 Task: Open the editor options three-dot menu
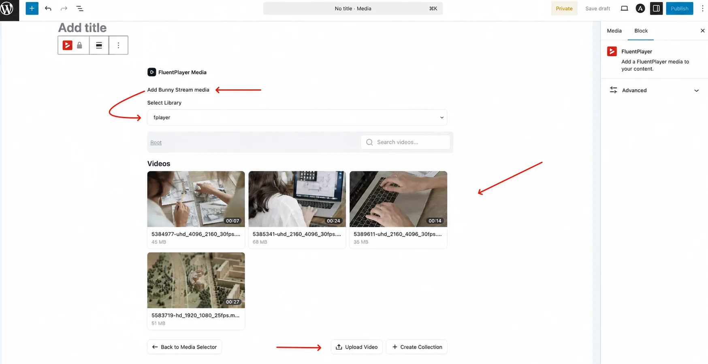[x=703, y=8]
